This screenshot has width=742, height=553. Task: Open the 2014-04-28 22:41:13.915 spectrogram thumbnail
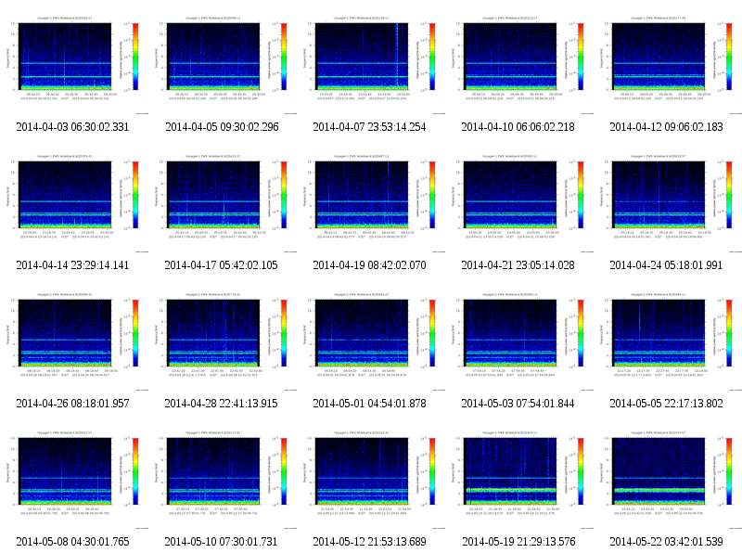click(223, 338)
